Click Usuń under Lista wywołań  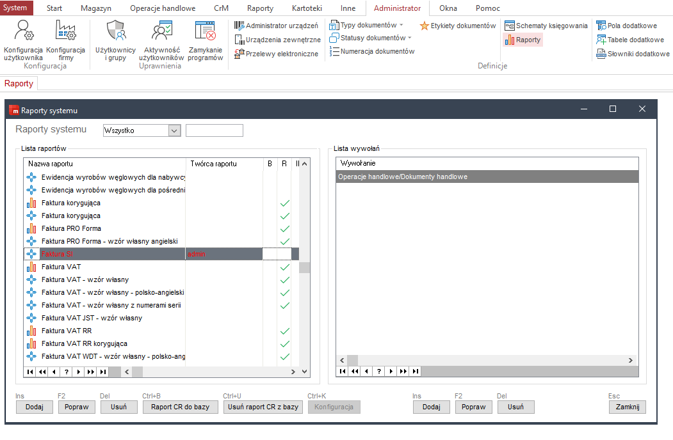click(x=516, y=407)
